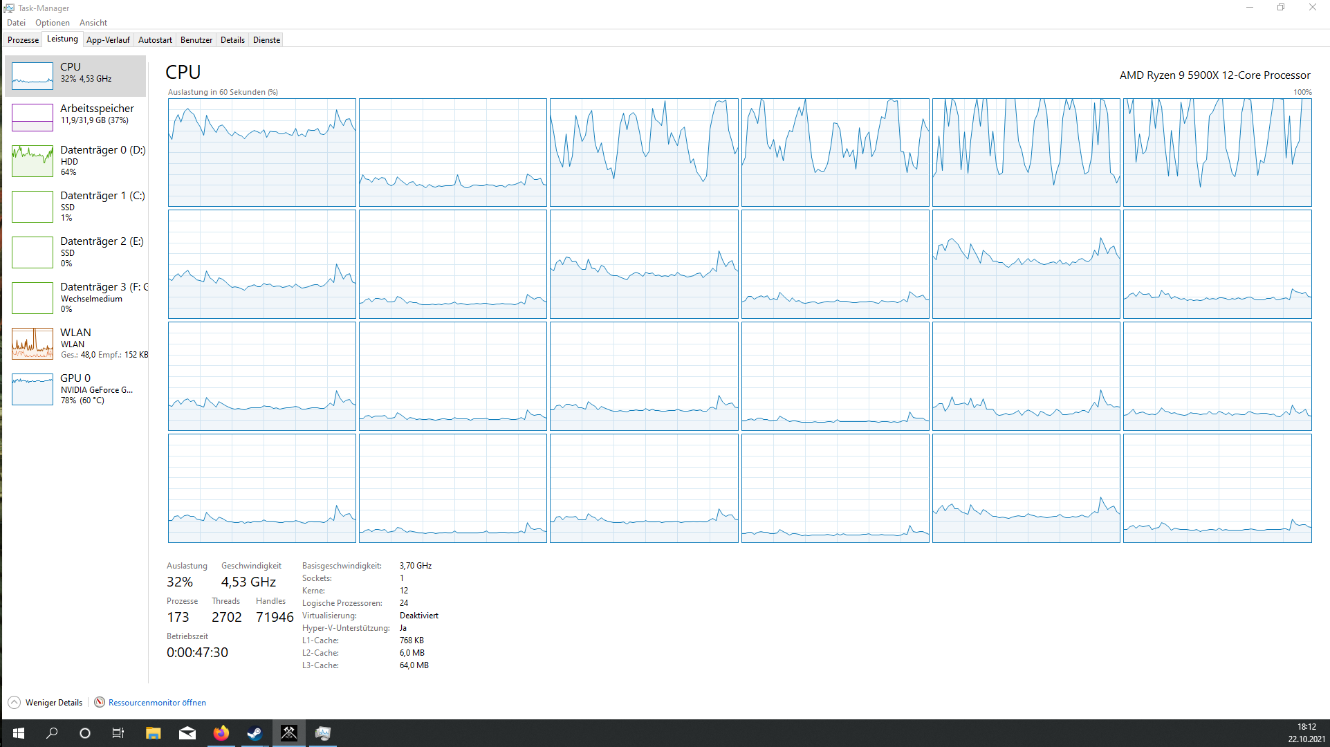Image resolution: width=1330 pixels, height=747 pixels.
Task: Switch to the Prozesse tab
Action: click(x=23, y=40)
